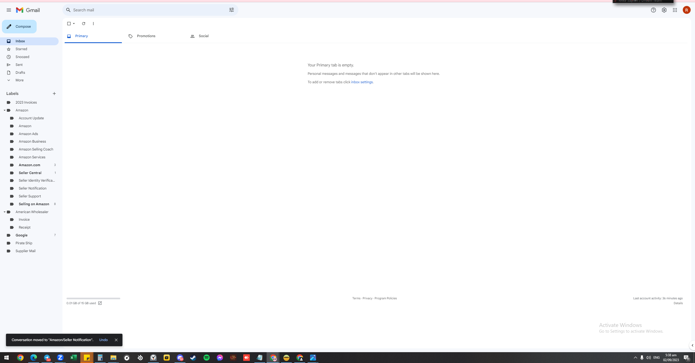This screenshot has width=695, height=363.
Task: Open Spotify from the taskbar
Action: tap(207, 358)
